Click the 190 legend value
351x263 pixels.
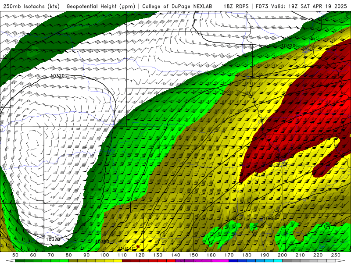(265, 255)
